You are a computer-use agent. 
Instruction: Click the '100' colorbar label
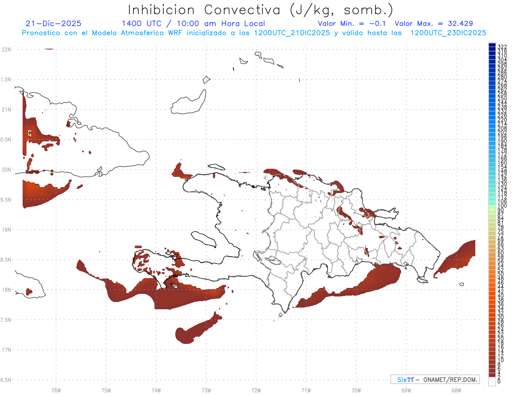[502, 206]
